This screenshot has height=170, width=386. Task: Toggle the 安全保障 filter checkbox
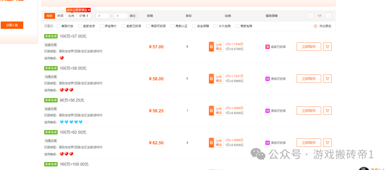click(194, 26)
